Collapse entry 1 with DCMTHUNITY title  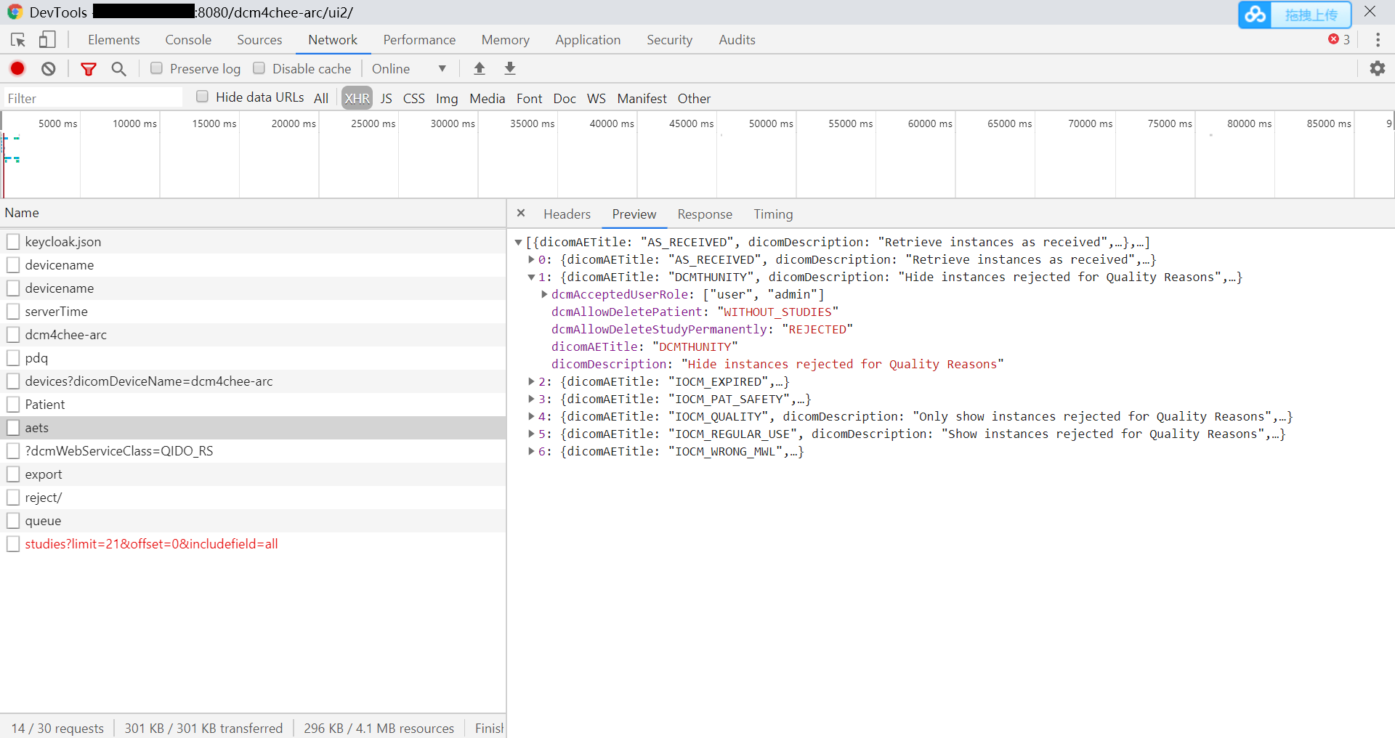point(533,277)
